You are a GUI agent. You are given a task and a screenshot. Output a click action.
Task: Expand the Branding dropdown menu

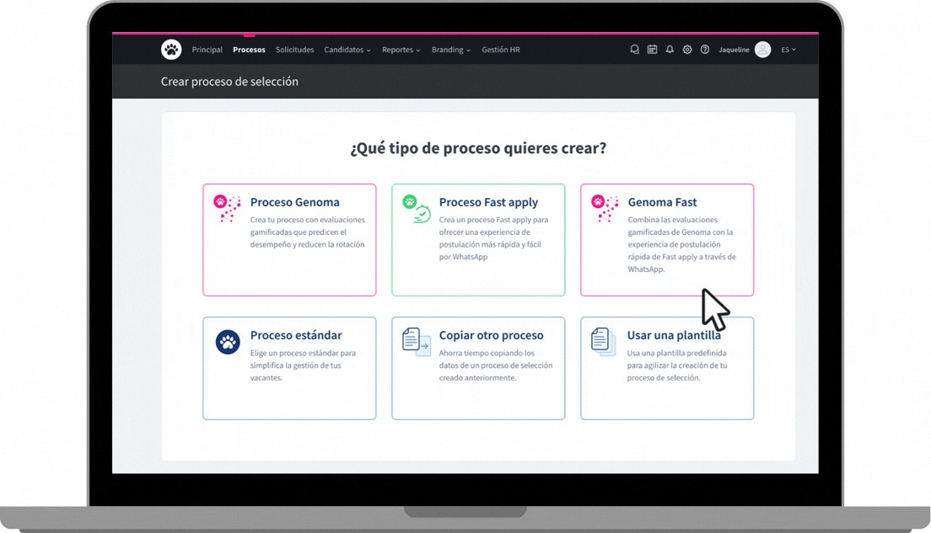[451, 50]
